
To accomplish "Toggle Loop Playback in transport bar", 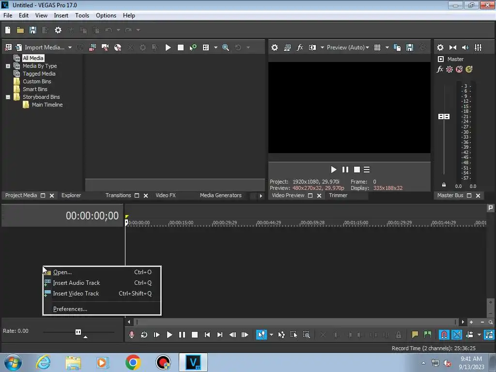I will 144,335.
